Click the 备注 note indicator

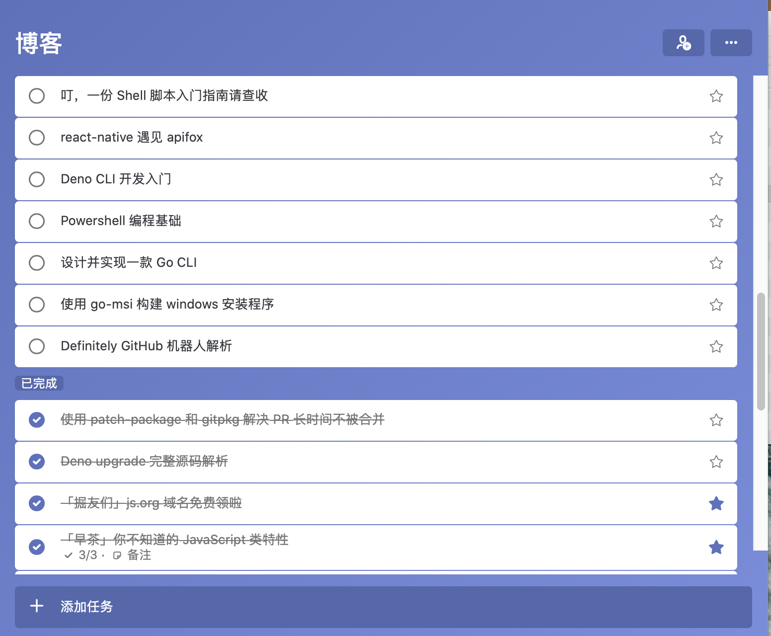coord(132,555)
